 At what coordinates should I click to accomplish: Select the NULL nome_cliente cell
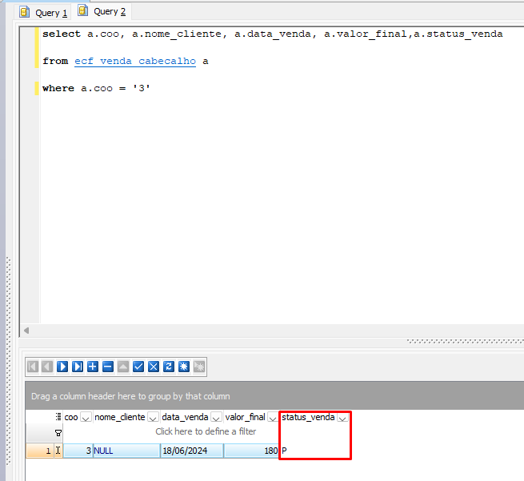[126, 451]
